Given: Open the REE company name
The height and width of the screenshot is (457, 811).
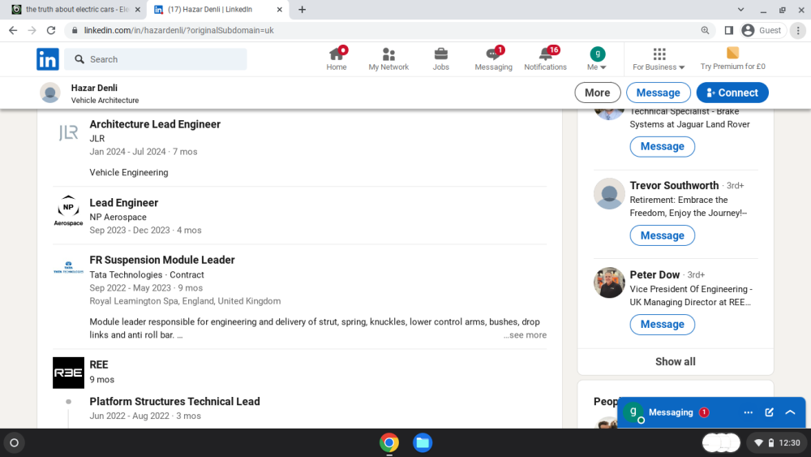Looking at the screenshot, I should point(99,365).
